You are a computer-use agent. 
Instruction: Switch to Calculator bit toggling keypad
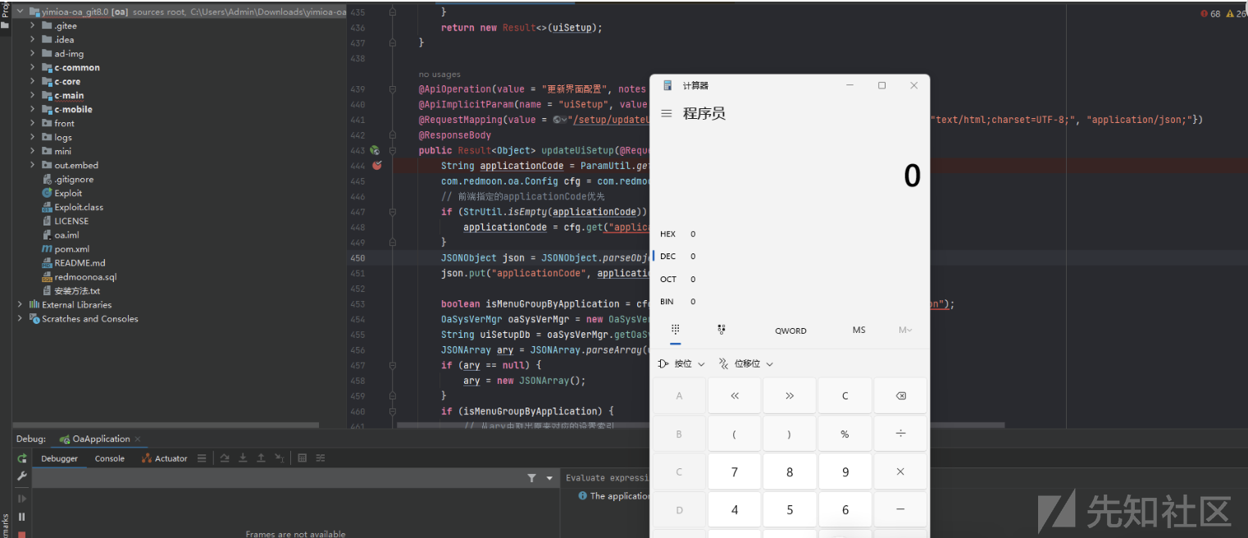coord(722,330)
